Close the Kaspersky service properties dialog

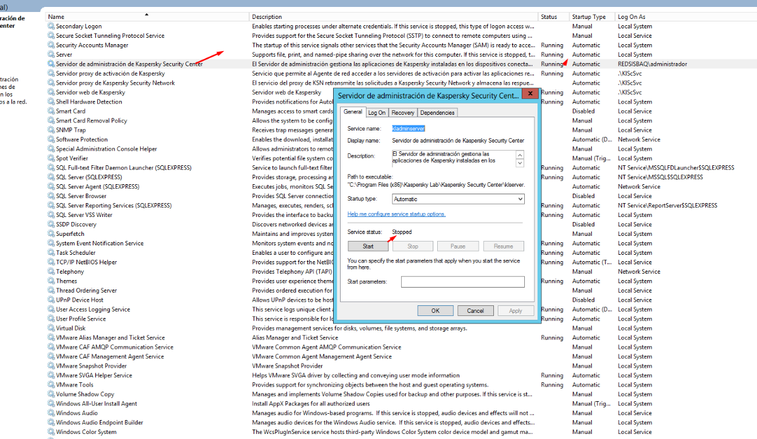[x=531, y=93]
